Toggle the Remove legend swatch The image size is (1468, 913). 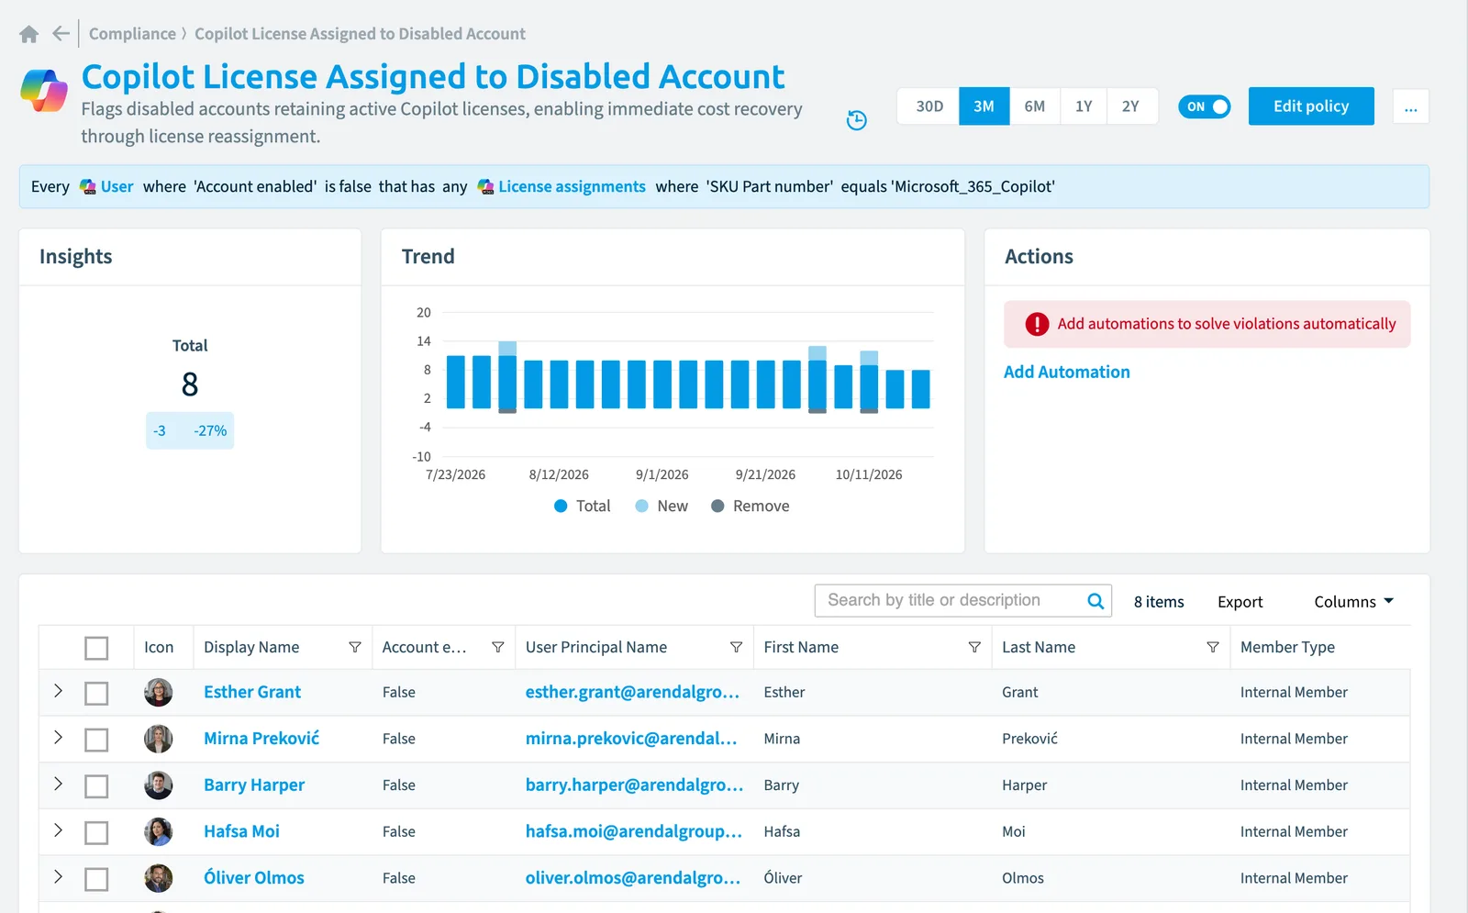tap(717, 506)
